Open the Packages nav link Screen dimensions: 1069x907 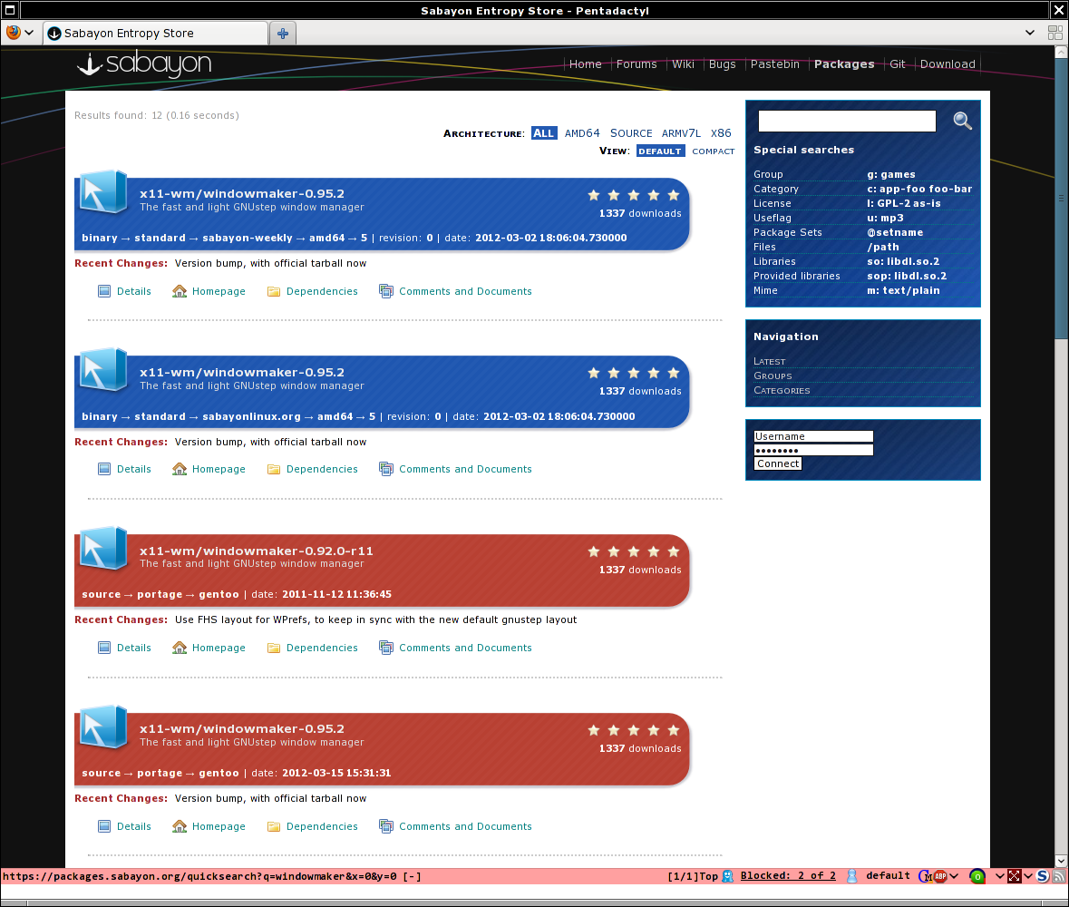tap(844, 64)
